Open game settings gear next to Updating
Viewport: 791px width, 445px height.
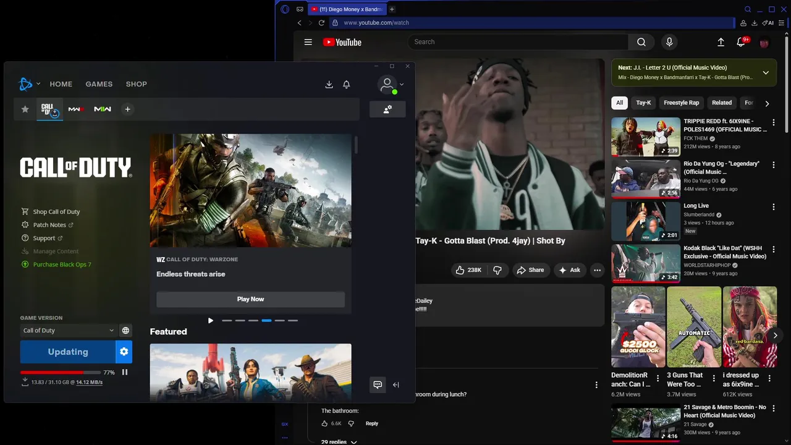click(124, 352)
